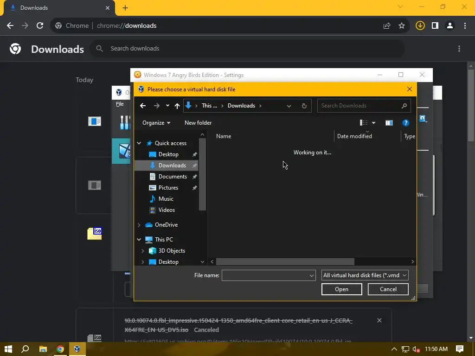Open taskbar search
This screenshot has width=475, height=356.
[x=25, y=349]
